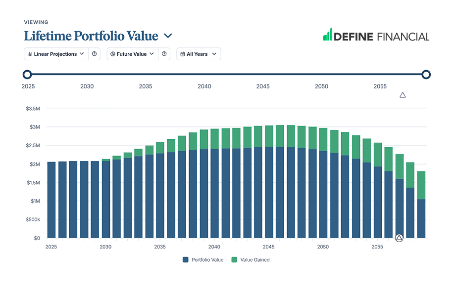Viewport: 456px width, 286px height.
Task: Click the bar chart icon in Linear Projections
Action: (x=30, y=54)
